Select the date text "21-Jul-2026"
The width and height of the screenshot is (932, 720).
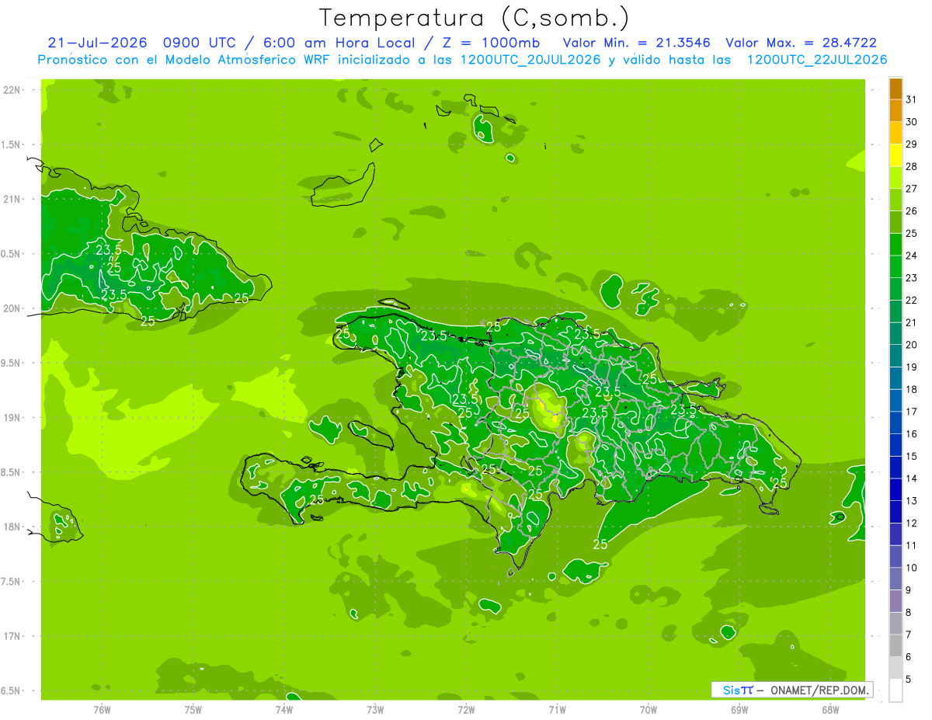(98, 43)
